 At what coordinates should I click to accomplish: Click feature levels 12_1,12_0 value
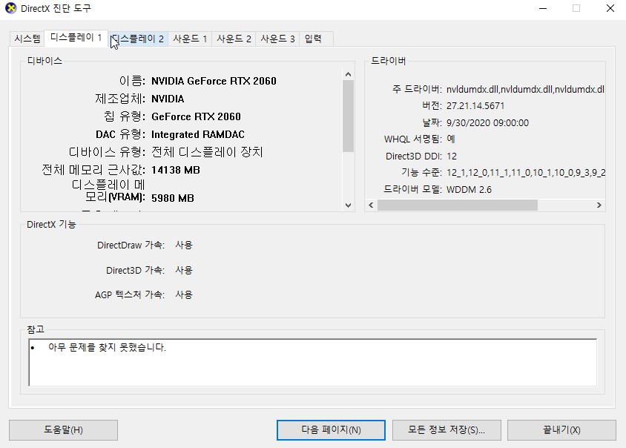pyautogui.click(x=526, y=173)
